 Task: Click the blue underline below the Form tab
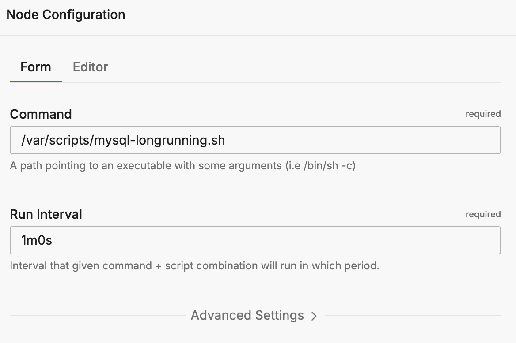[x=36, y=82]
